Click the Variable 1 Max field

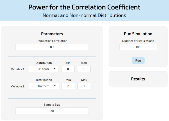[84, 69]
